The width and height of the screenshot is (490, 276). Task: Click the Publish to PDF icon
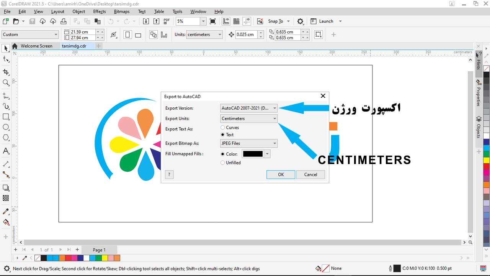point(167,21)
